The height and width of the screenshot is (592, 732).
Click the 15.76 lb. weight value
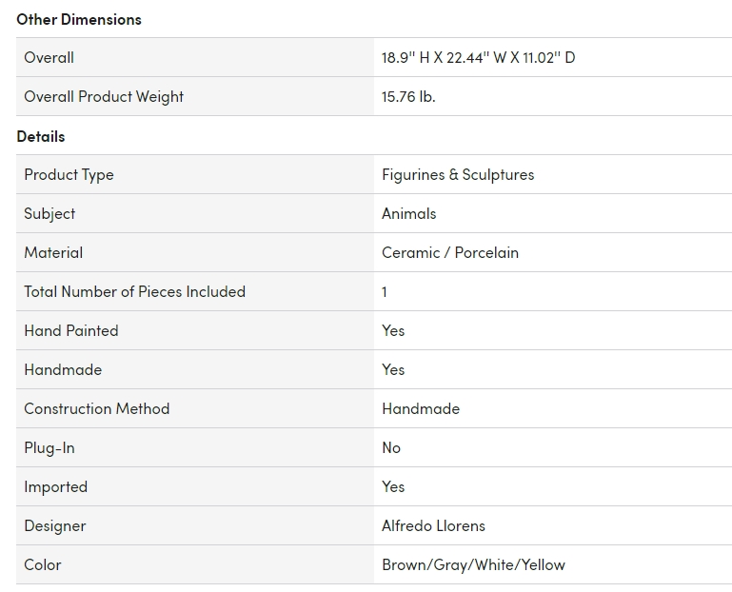[408, 96]
